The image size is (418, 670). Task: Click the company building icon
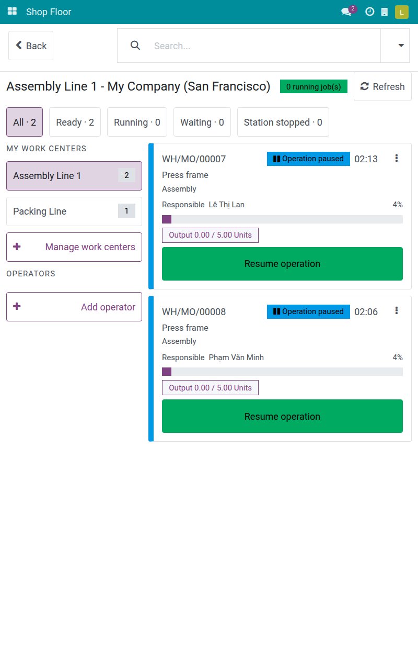tap(385, 12)
